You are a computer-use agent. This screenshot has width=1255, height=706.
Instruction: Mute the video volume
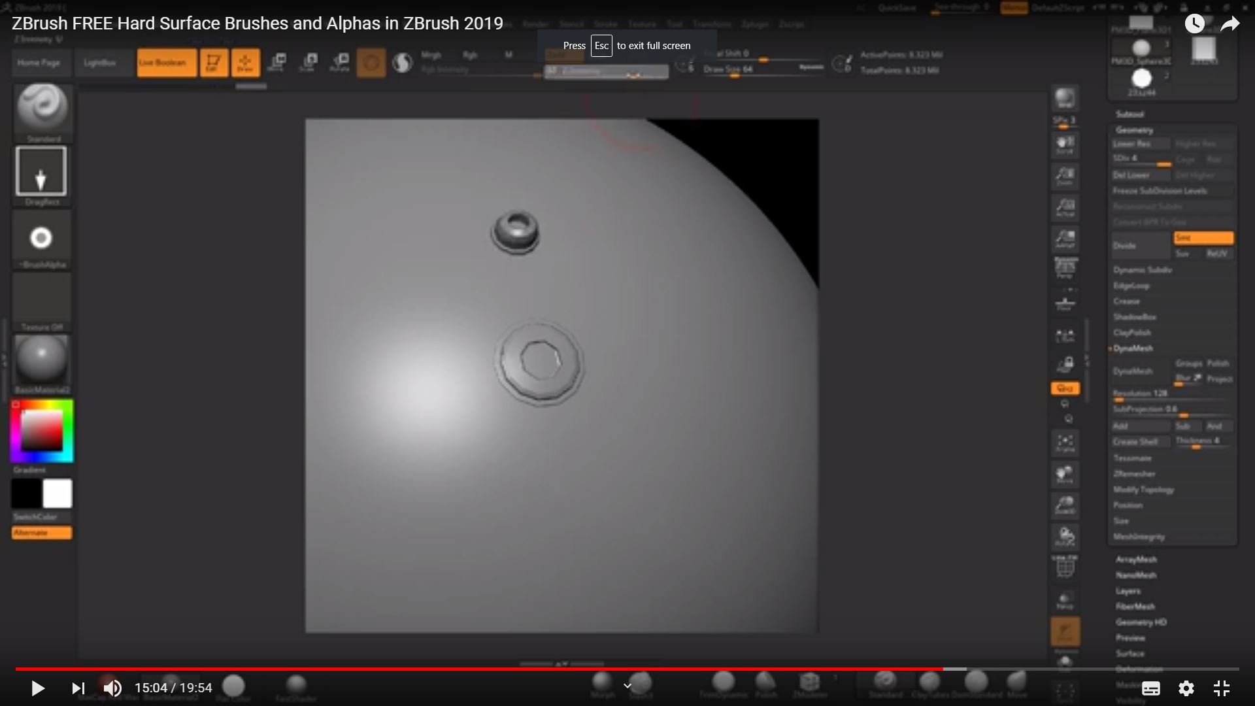click(112, 688)
